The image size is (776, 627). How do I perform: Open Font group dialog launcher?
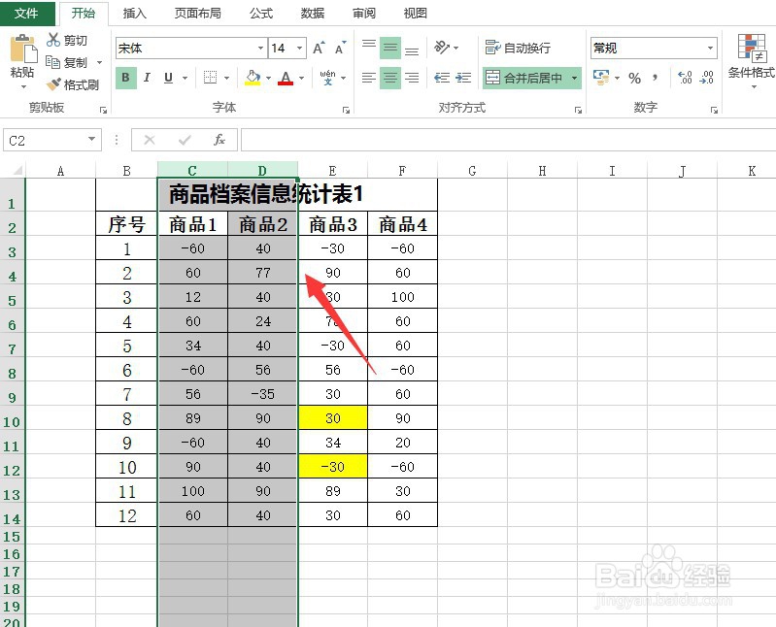[x=346, y=111]
